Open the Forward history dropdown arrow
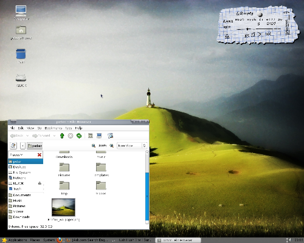The width and height of the screenshot is (304, 243). point(54,135)
